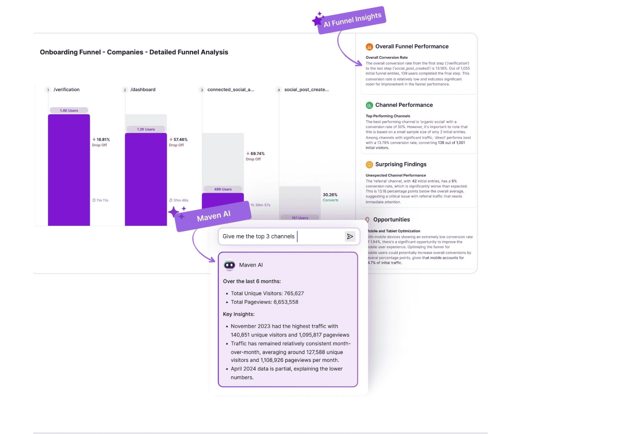Click the 'Maven AI' purple label
This screenshot has height=434, width=633.
(213, 216)
